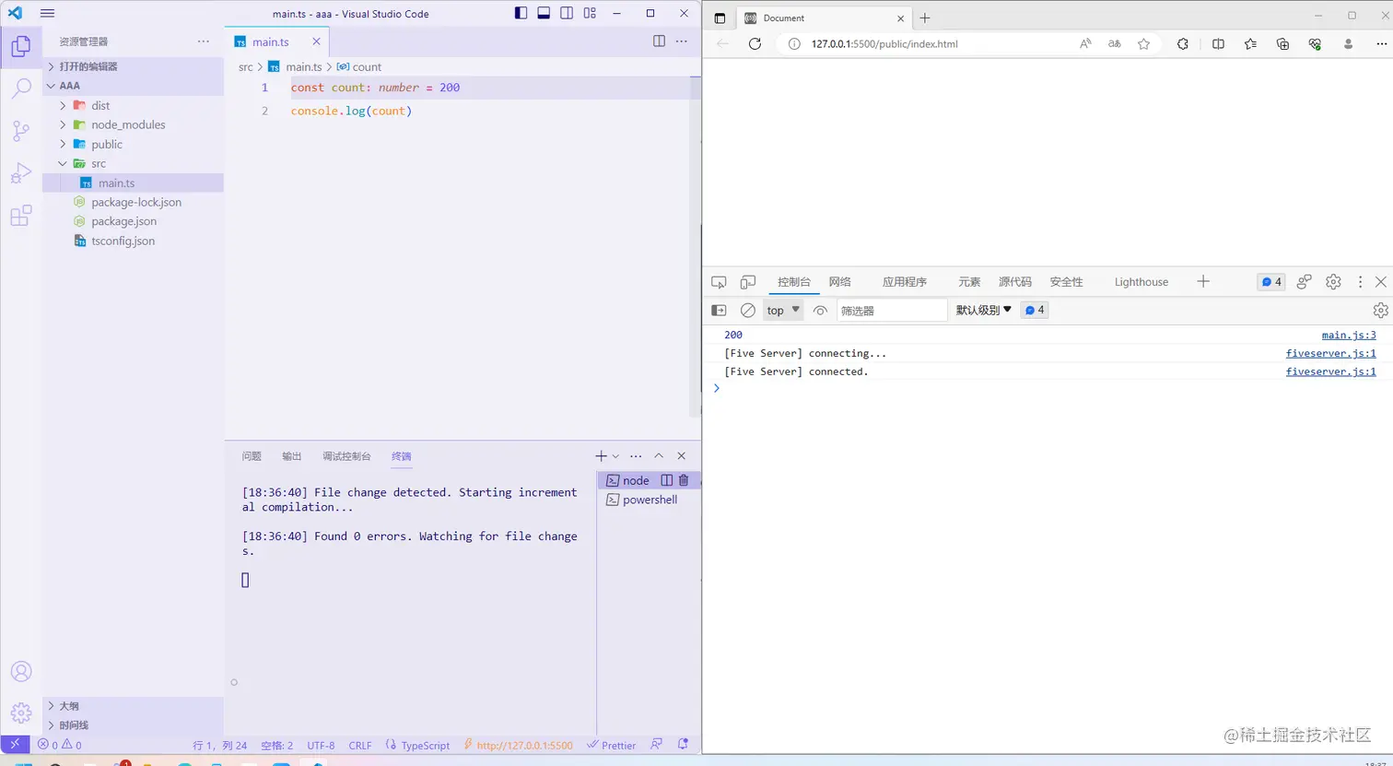Open the Lighthouse DevTools tab
The width and height of the screenshot is (1393, 766).
click(1141, 282)
